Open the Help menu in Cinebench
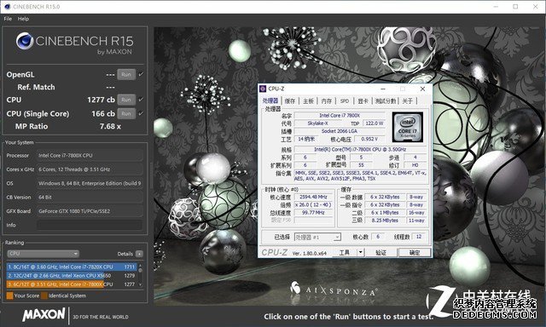The image size is (546, 327). [23, 19]
